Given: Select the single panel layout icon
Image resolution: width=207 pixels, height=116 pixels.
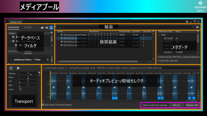Looking at the screenshot, I should click(42, 28).
